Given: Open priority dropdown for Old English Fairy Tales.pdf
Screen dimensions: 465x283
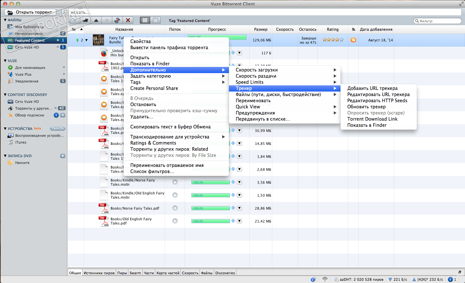Looking at the screenshot, I should (239, 221).
